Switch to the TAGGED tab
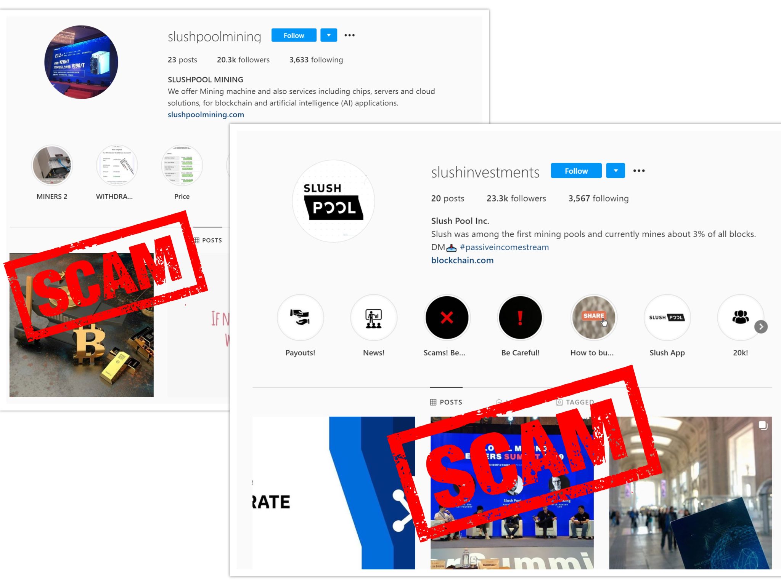781x585 pixels. click(x=575, y=402)
